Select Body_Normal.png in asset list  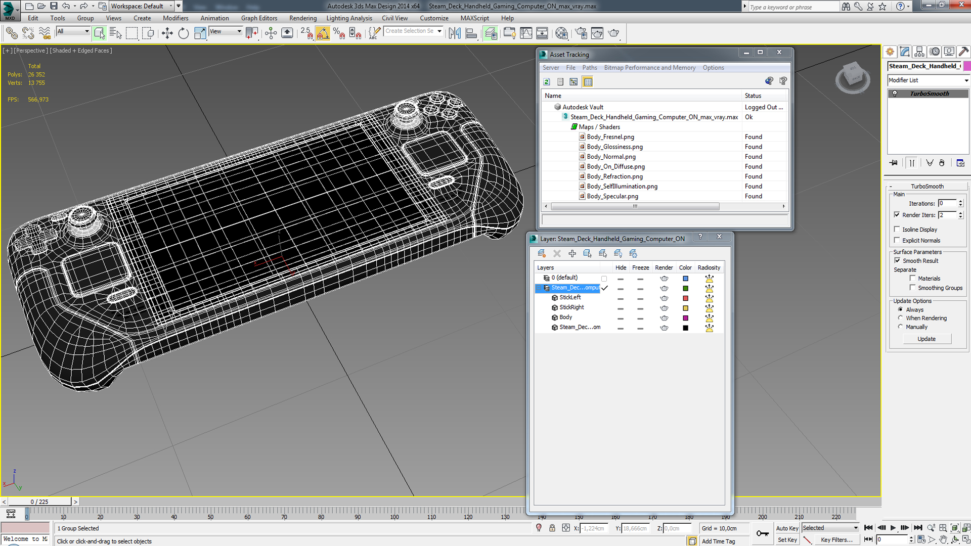pyautogui.click(x=611, y=157)
